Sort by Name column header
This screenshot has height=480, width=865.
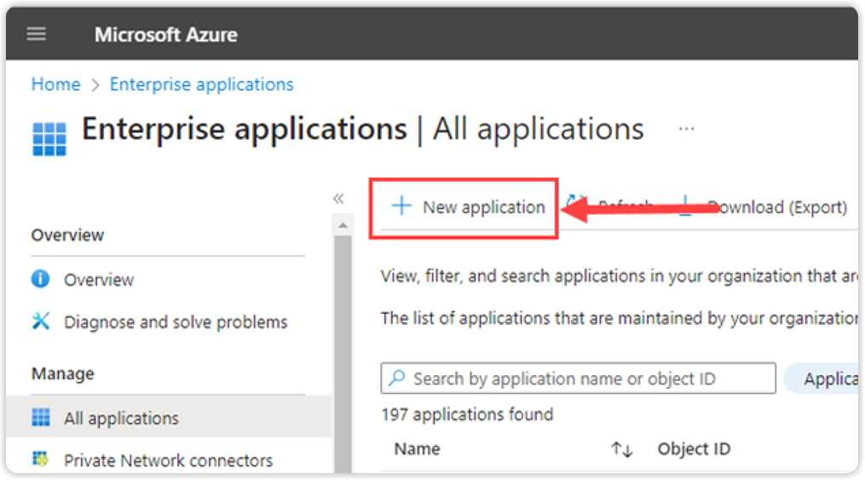[x=417, y=449]
